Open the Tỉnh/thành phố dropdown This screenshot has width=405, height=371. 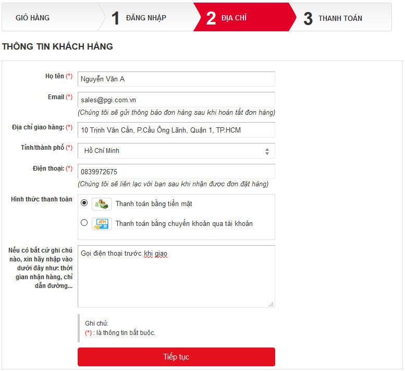[x=176, y=151]
